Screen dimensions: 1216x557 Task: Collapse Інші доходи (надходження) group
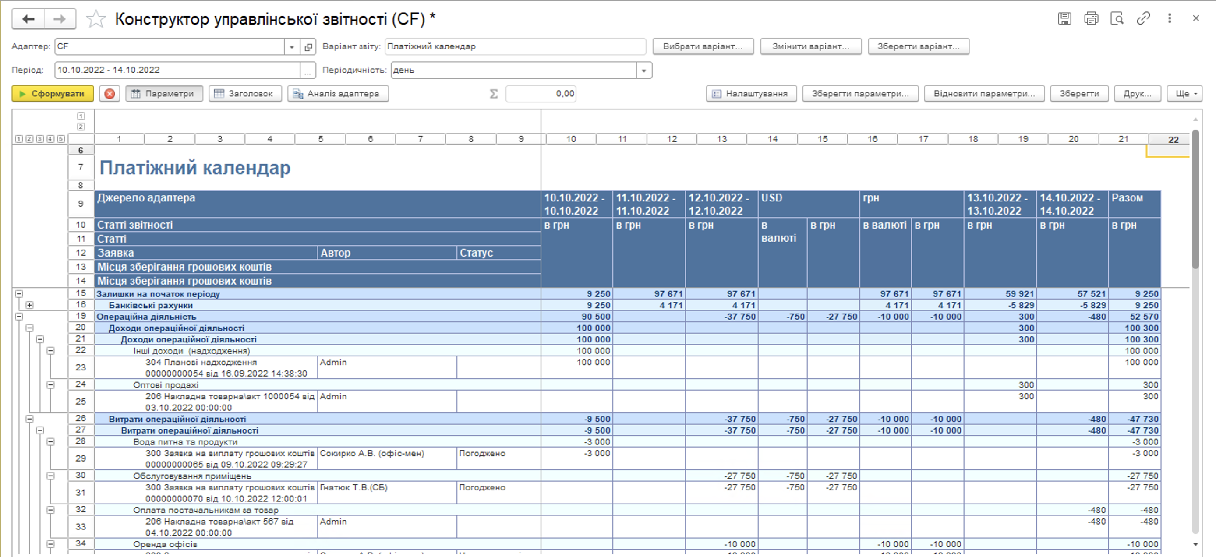click(x=50, y=351)
